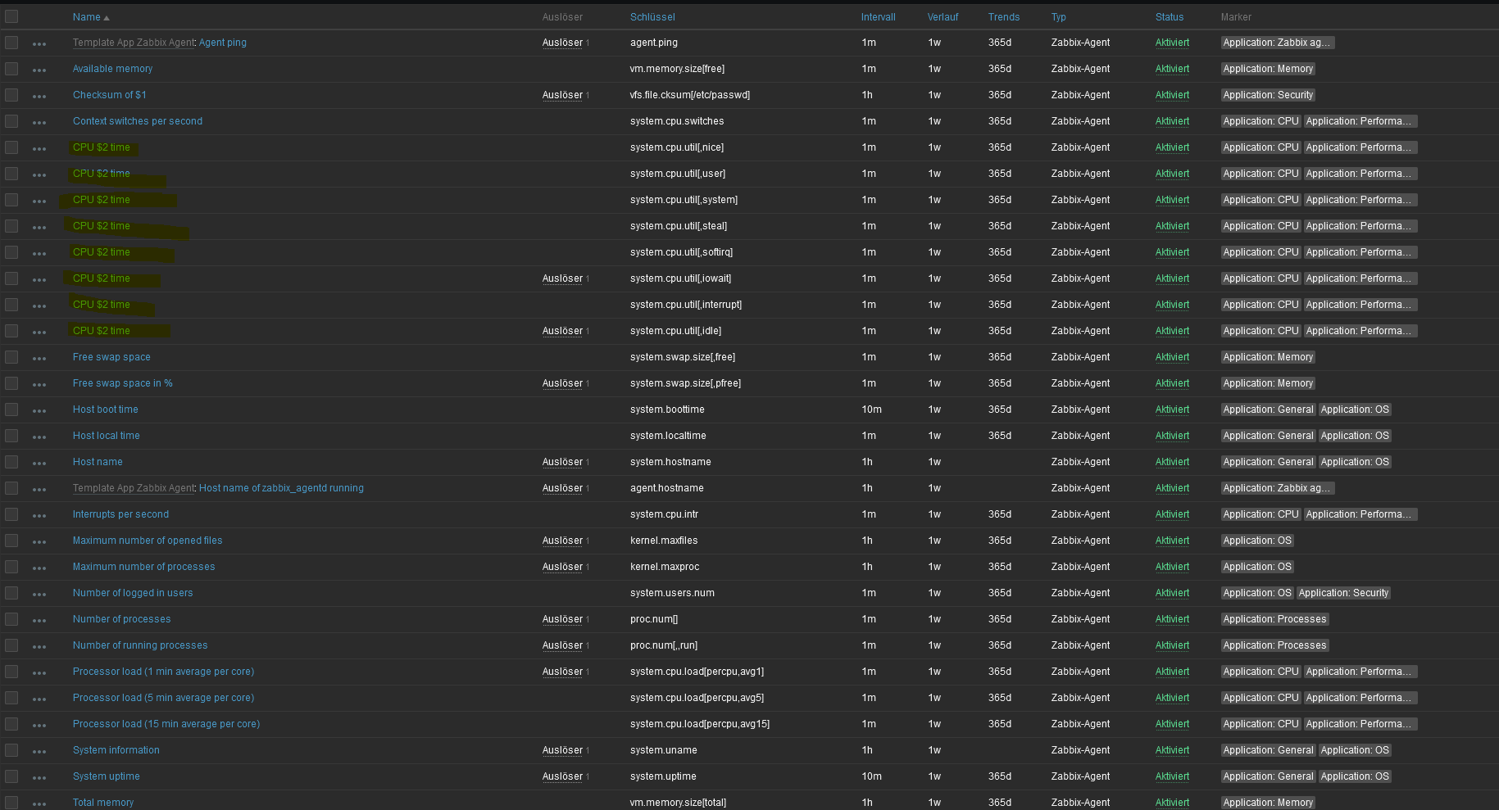Open three-dot menu for Maximum number of opened files
The height and width of the screenshot is (810, 1499).
pyautogui.click(x=39, y=541)
